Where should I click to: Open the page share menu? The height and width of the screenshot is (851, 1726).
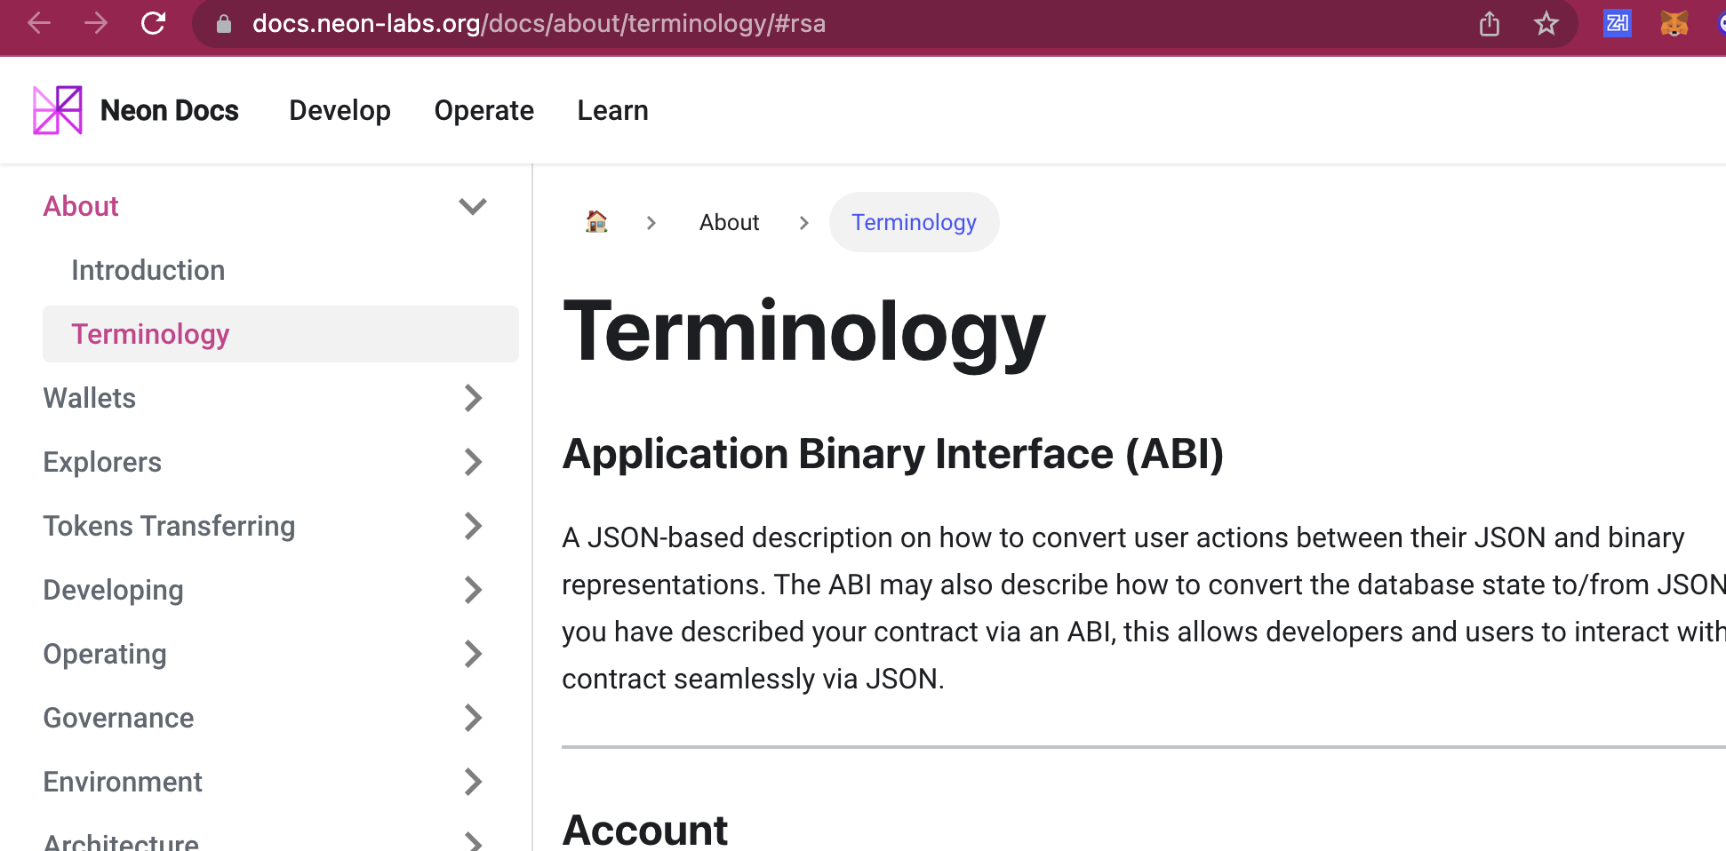tap(1489, 24)
